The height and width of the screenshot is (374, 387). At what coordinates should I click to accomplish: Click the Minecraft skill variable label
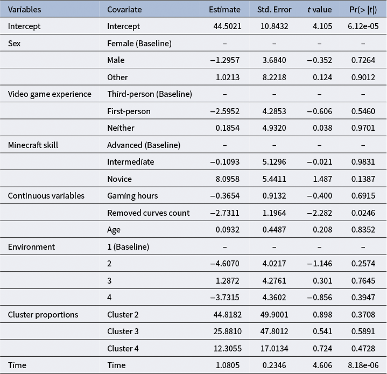point(33,145)
